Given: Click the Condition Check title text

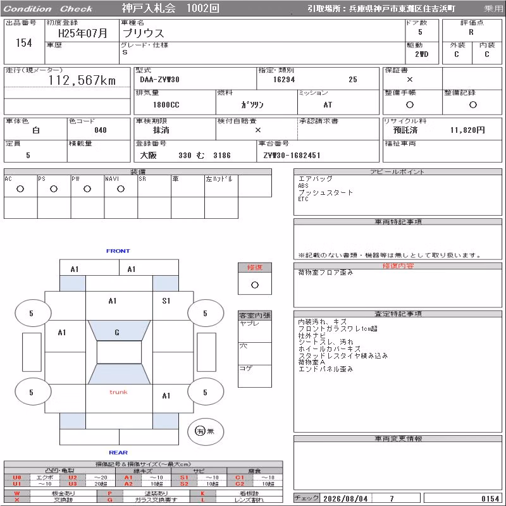Looking at the screenshot, I should [x=48, y=9].
